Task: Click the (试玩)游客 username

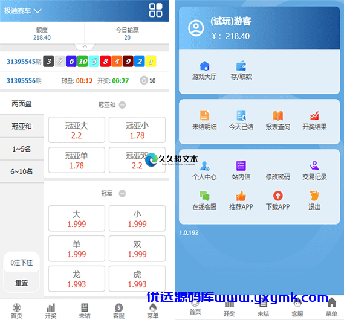Action: (230, 21)
